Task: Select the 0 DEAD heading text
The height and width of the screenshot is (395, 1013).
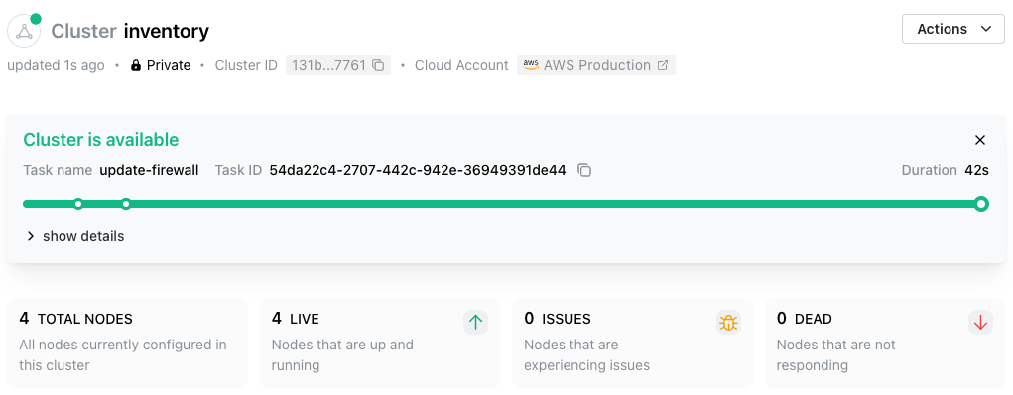Action: 805,319
